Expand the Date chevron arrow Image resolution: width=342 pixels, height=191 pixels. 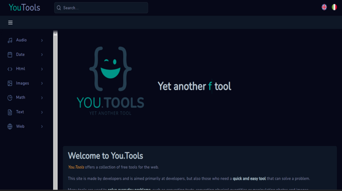[42, 55]
